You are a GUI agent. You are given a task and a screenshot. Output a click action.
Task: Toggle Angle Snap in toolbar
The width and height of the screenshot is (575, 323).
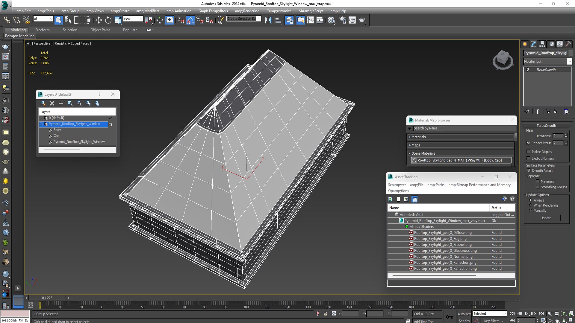click(x=190, y=20)
